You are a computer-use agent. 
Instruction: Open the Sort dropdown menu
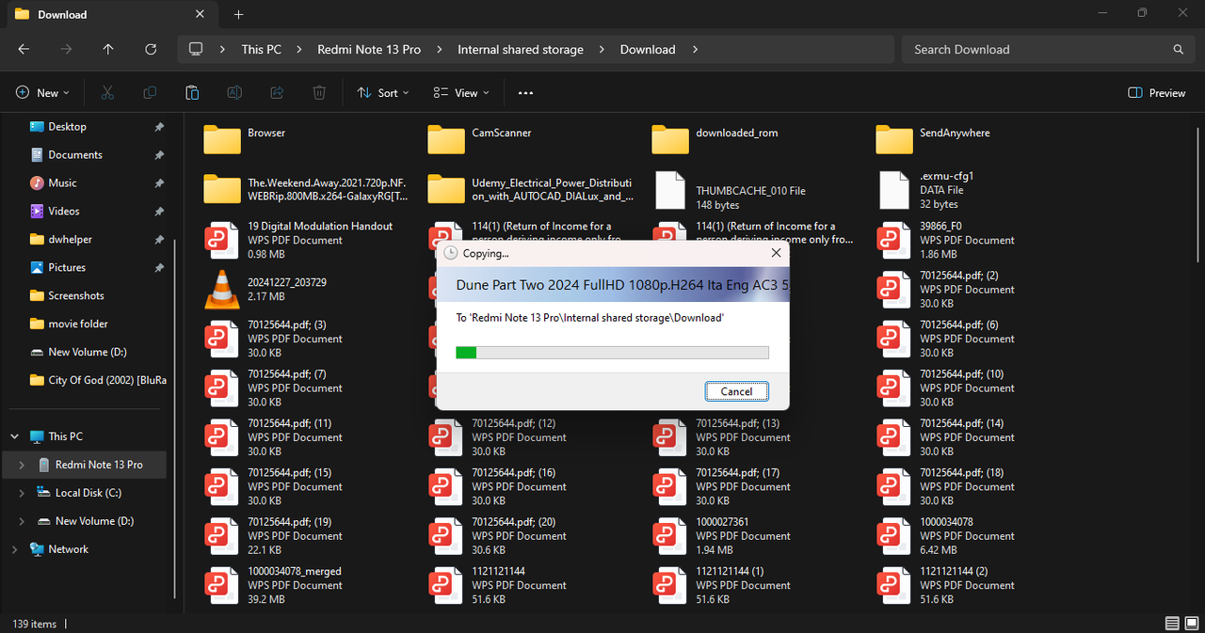coord(383,93)
